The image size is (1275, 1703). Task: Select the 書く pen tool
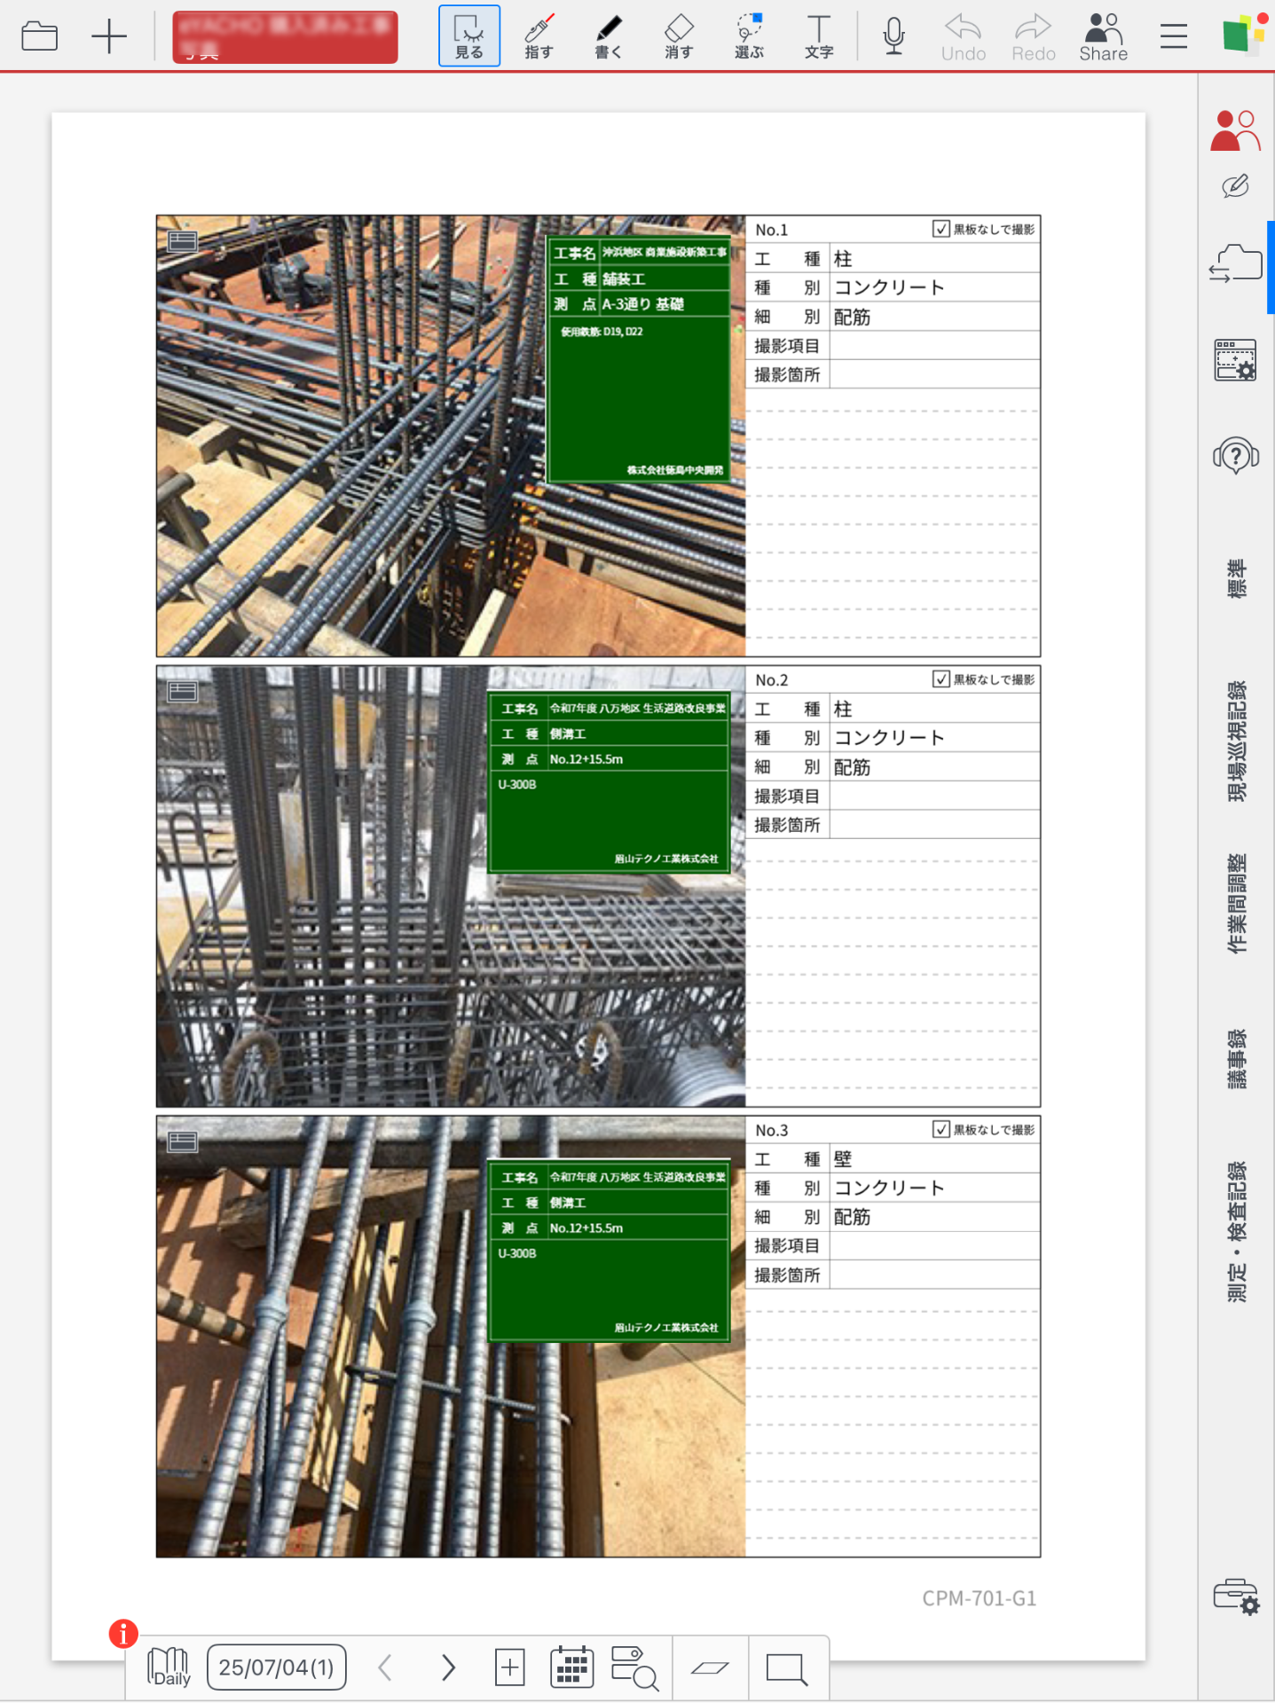point(609,36)
